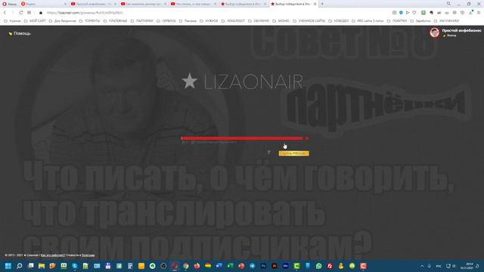484x272 pixels.
Task: Open the Opera menu button
Action: click(10, 4)
